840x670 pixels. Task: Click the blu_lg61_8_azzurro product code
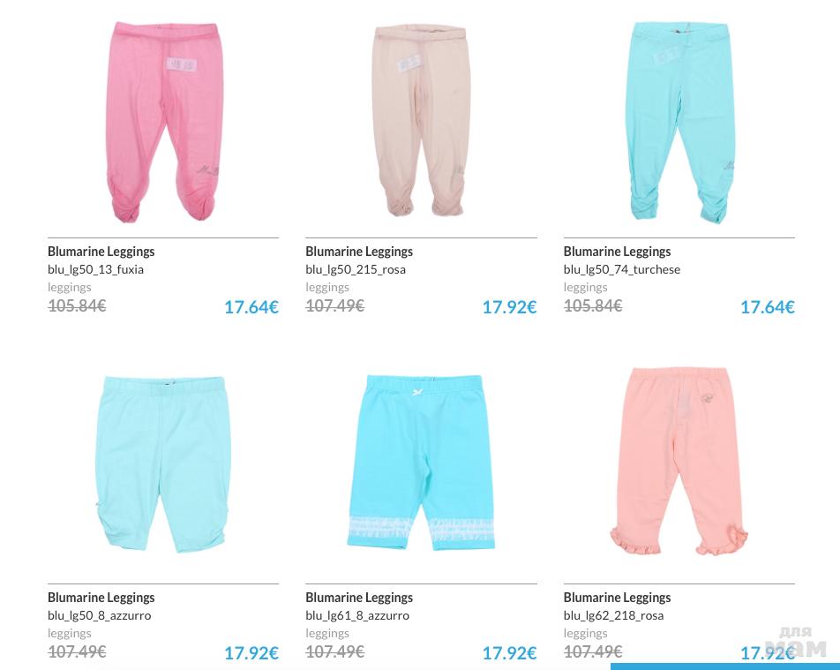point(357,615)
